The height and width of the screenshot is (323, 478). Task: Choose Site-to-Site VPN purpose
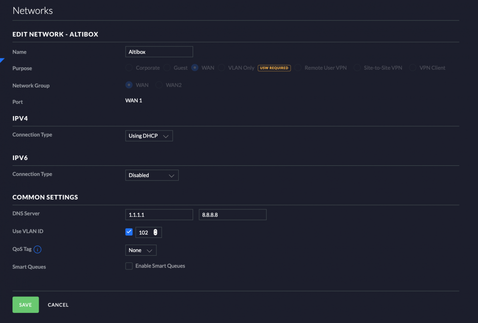(357, 68)
